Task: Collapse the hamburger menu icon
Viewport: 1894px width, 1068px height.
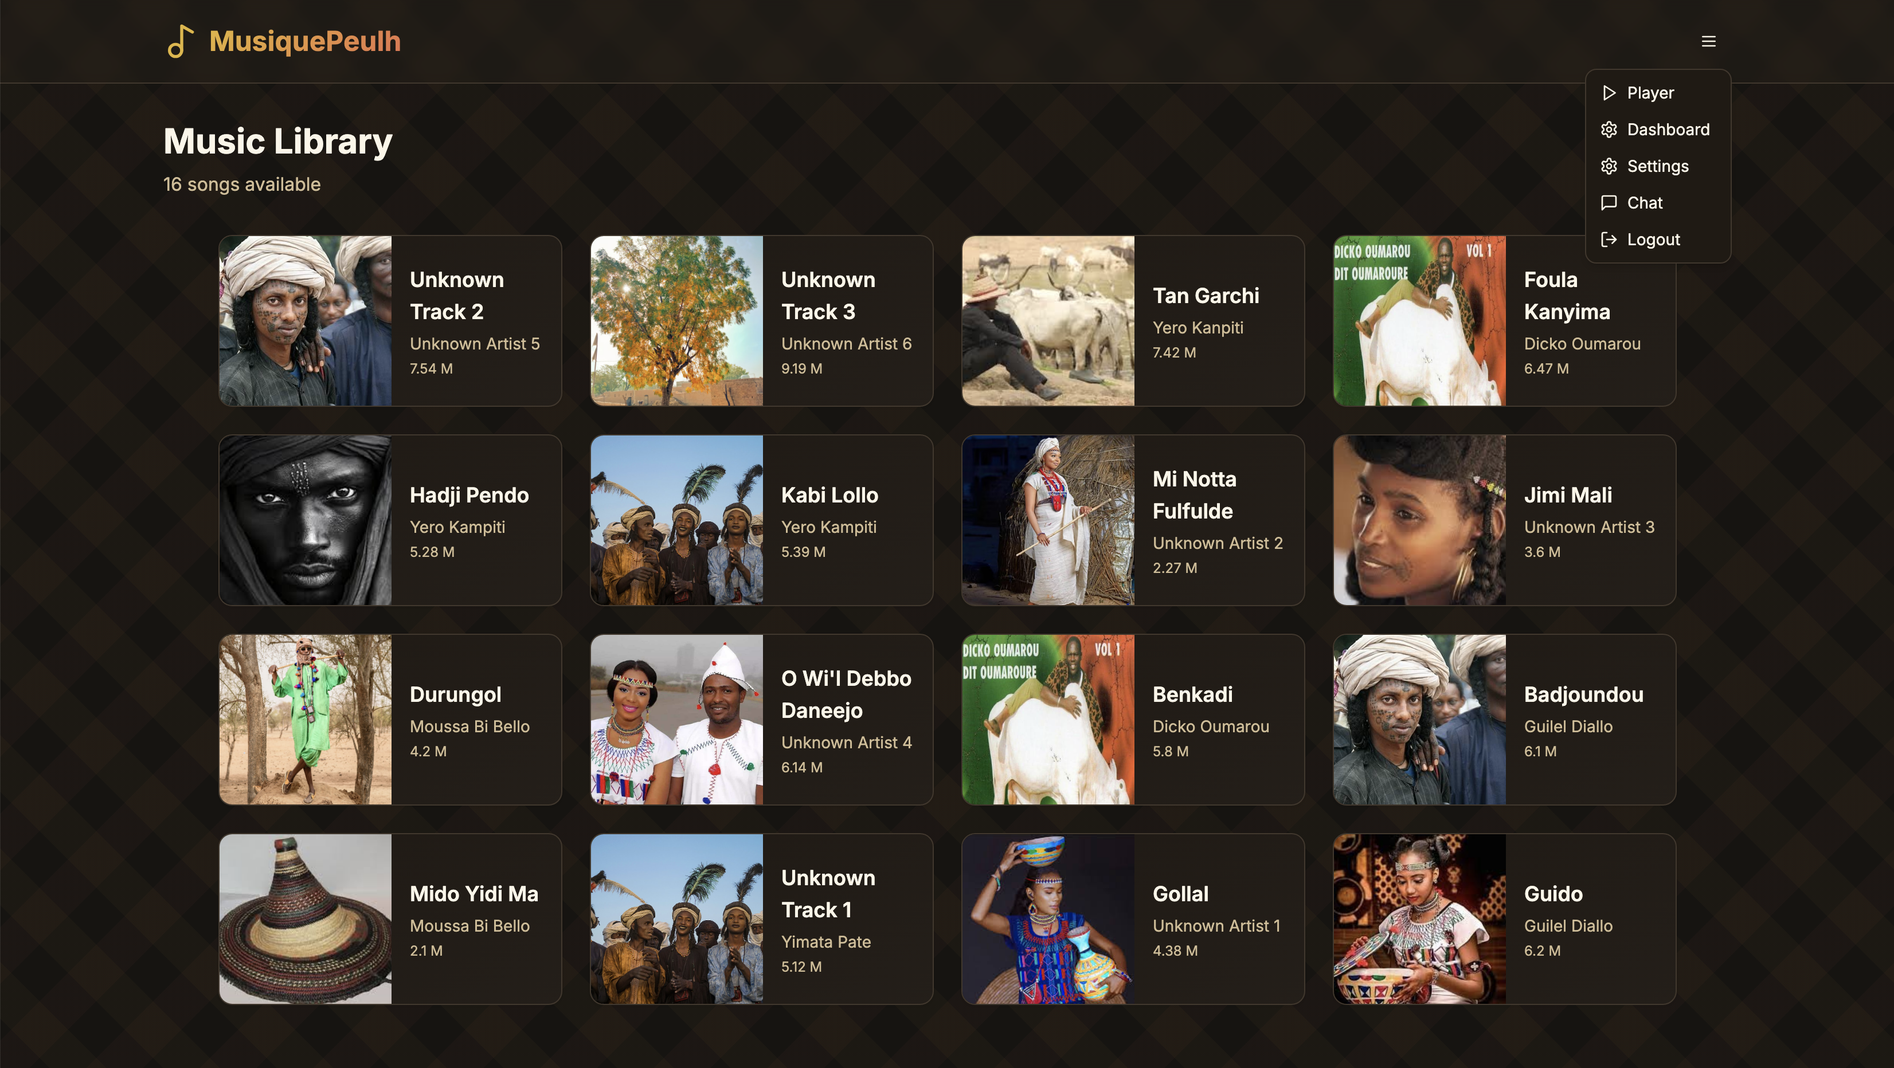Action: 1708,41
